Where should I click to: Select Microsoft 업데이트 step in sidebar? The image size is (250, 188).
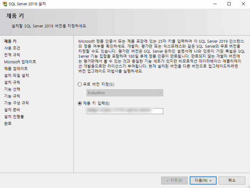click(20, 62)
